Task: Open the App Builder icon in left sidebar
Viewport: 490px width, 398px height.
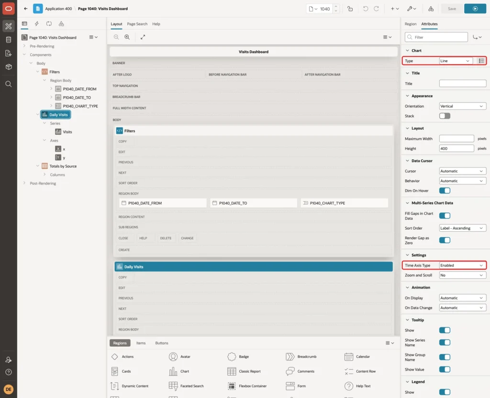Action: 9,26
